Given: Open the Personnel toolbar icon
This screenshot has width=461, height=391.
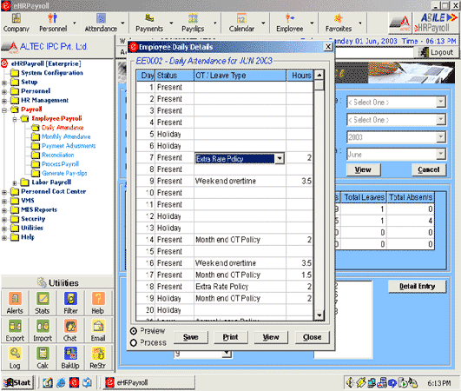Looking at the screenshot, I should click(x=53, y=23).
